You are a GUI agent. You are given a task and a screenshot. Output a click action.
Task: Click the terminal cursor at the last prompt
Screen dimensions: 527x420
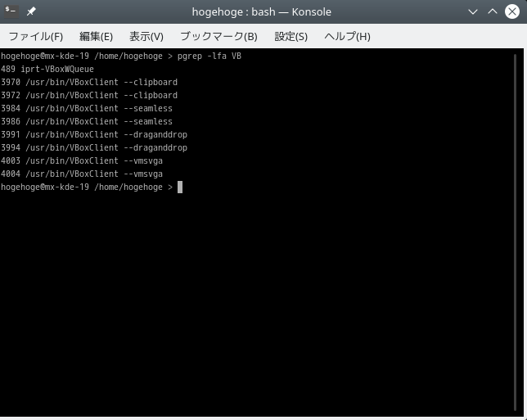point(180,187)
